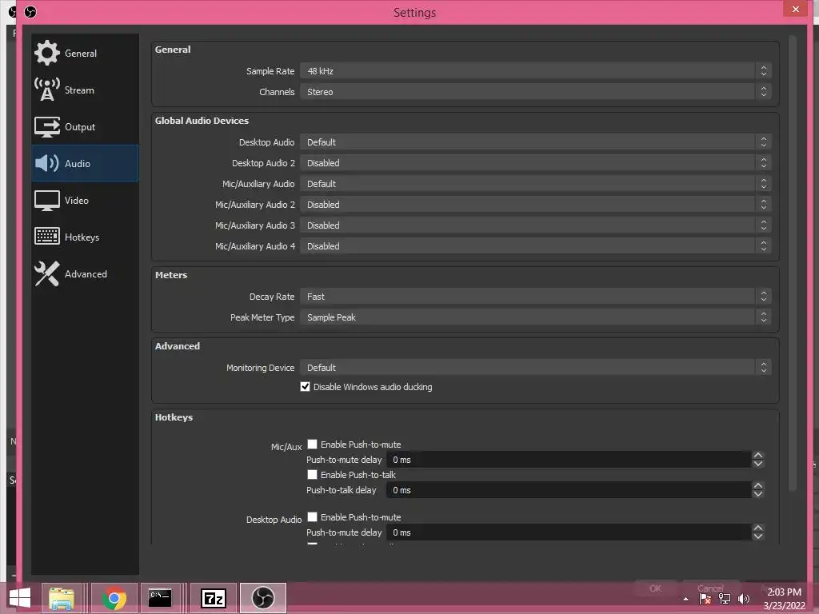
Task: Click the Mic/Aux Push-to-talk delay field
Action: 569,490
